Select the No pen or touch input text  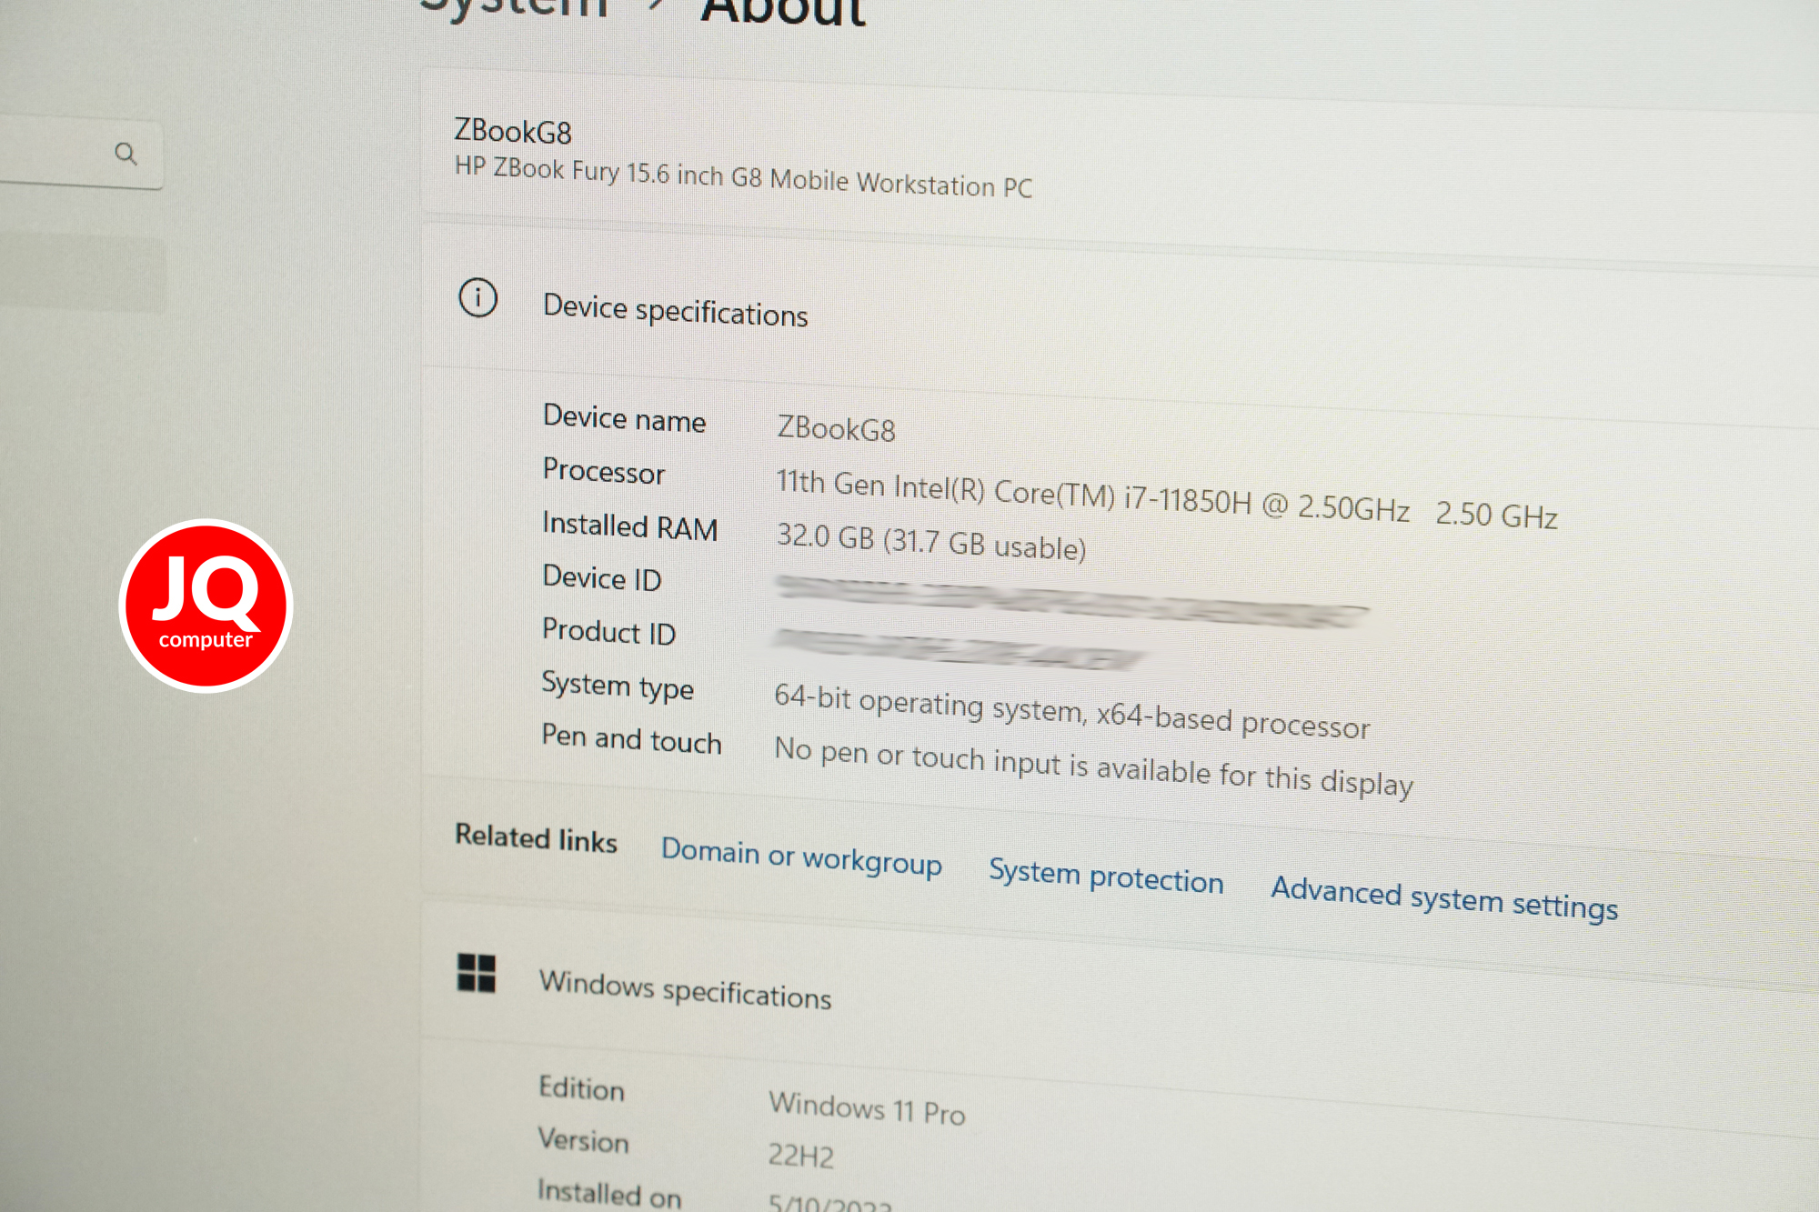[x=1094, y=768]
